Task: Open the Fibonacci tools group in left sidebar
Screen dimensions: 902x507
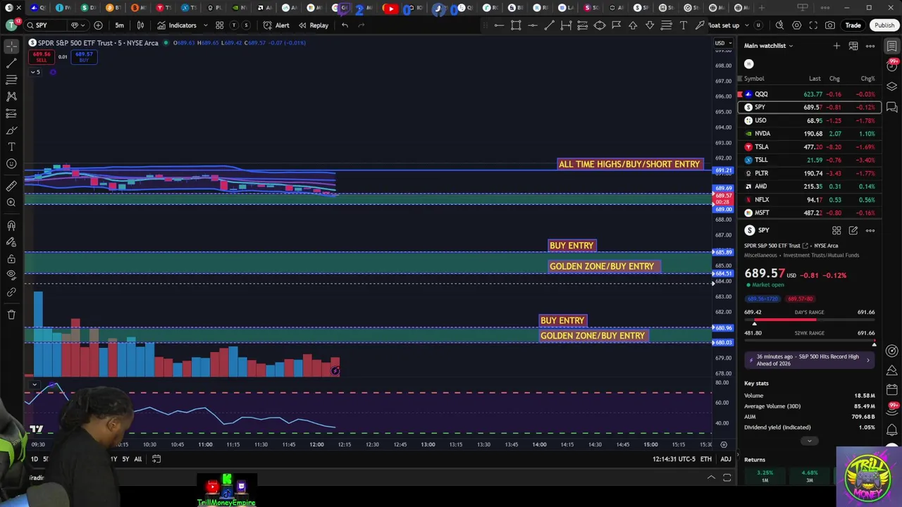Action: [x=11, y=80]
